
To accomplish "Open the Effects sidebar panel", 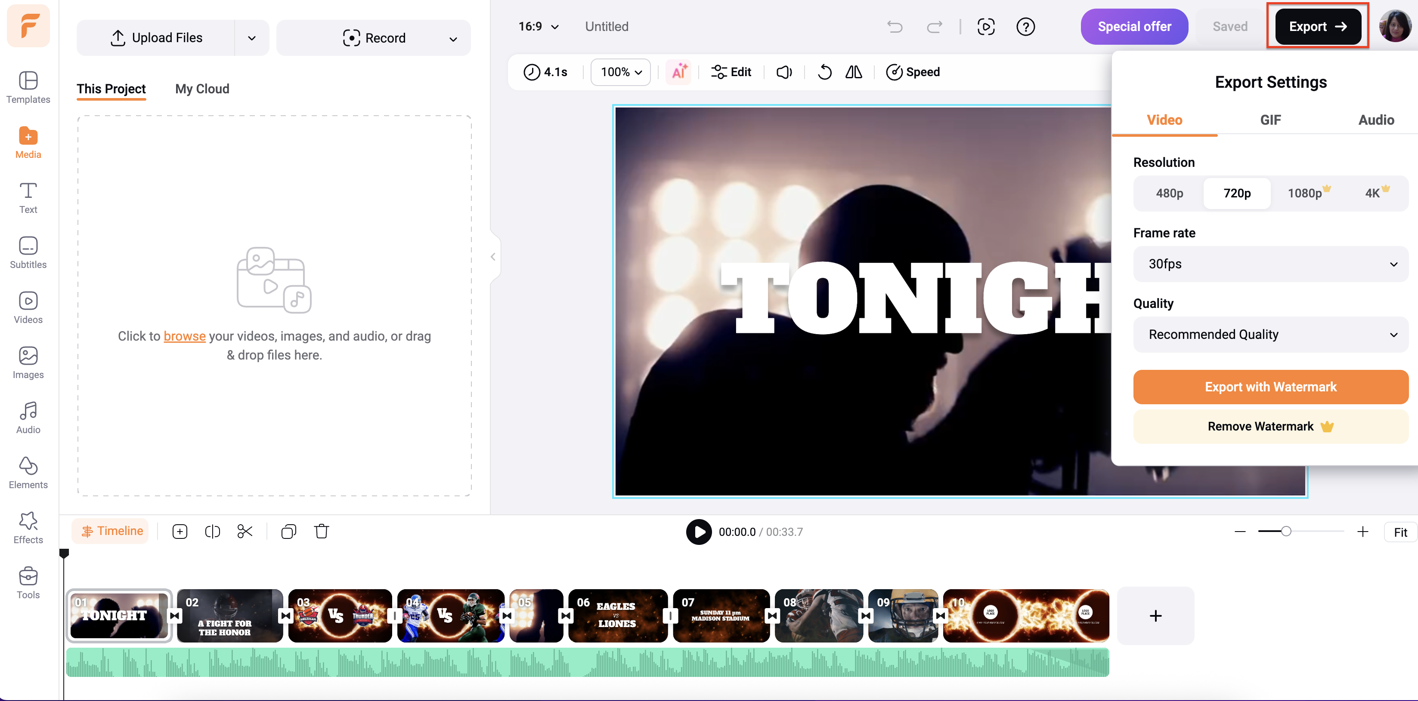I will coord(28,528).
